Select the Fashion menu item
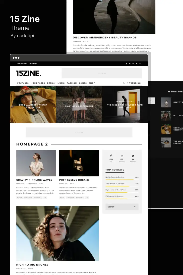183x275 pixels. 72,83
